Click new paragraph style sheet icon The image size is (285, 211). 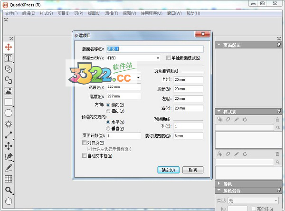click(x=219, y=119)
